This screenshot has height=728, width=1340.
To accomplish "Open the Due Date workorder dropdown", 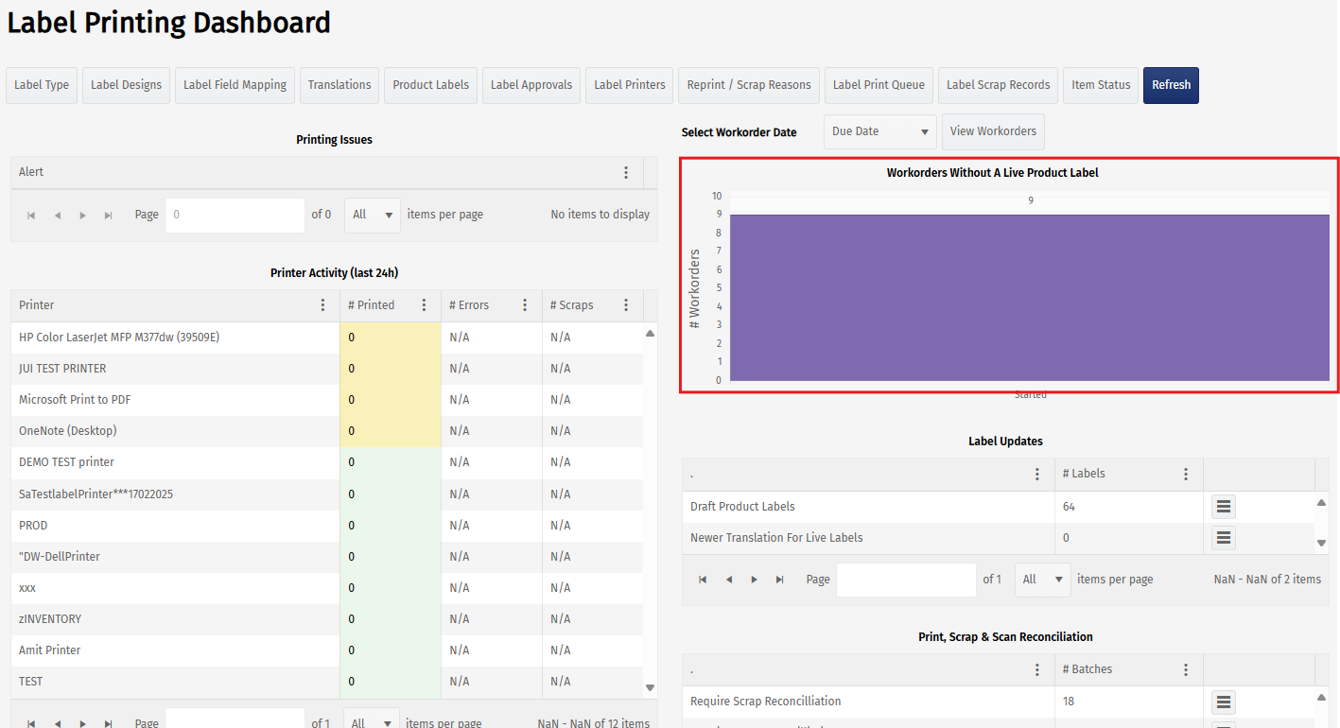I will coord(879,131).
